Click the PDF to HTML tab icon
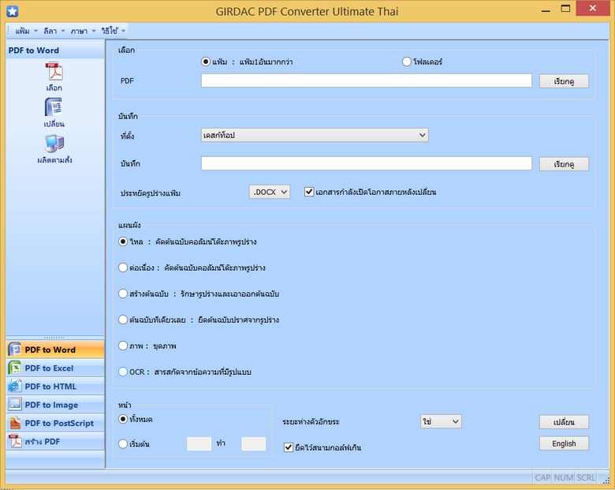615x490 pixels. [x=15, y=387]
